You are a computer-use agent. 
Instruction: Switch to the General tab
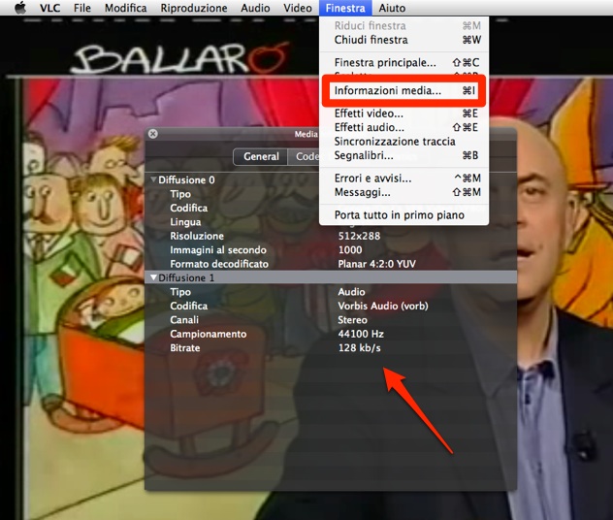pos(261,156)
